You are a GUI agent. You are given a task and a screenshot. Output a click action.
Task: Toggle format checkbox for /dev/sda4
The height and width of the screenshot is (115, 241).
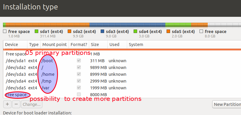79,81
